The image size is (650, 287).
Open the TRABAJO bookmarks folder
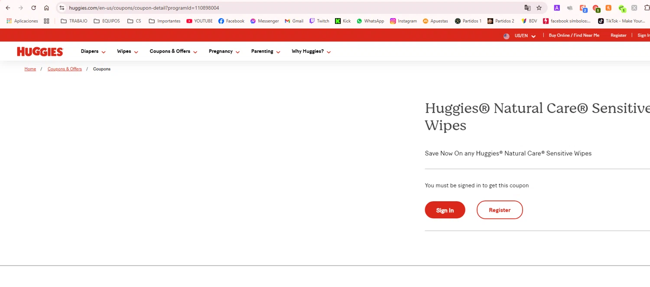[74, 21]
